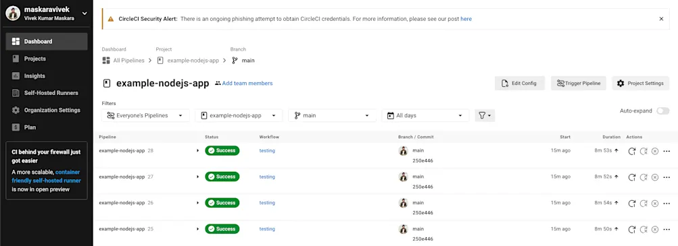Click committer avatar in pipeline 27 row
This screenshot has width=678, height=246.
403,177
